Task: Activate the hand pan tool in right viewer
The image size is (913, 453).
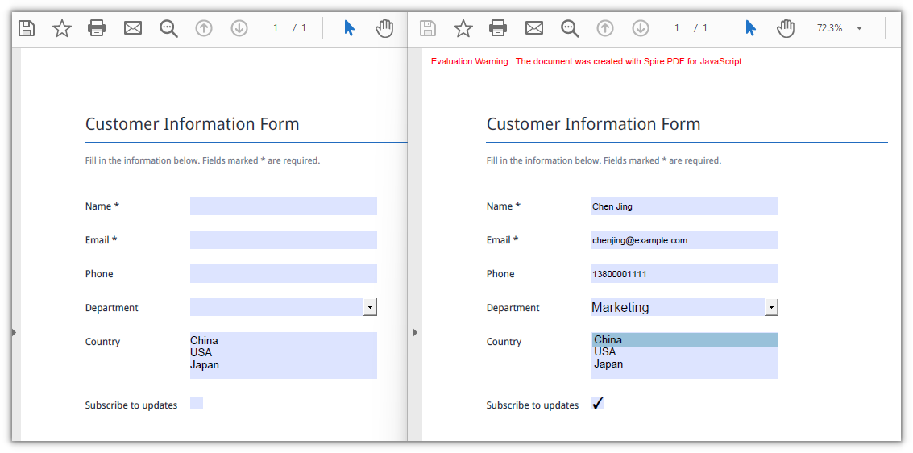Action: pos(786,28)
